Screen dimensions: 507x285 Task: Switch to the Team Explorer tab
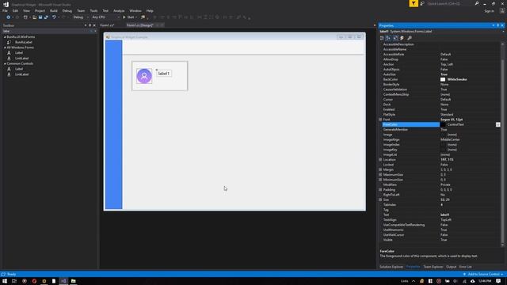(x=433, y=267)
